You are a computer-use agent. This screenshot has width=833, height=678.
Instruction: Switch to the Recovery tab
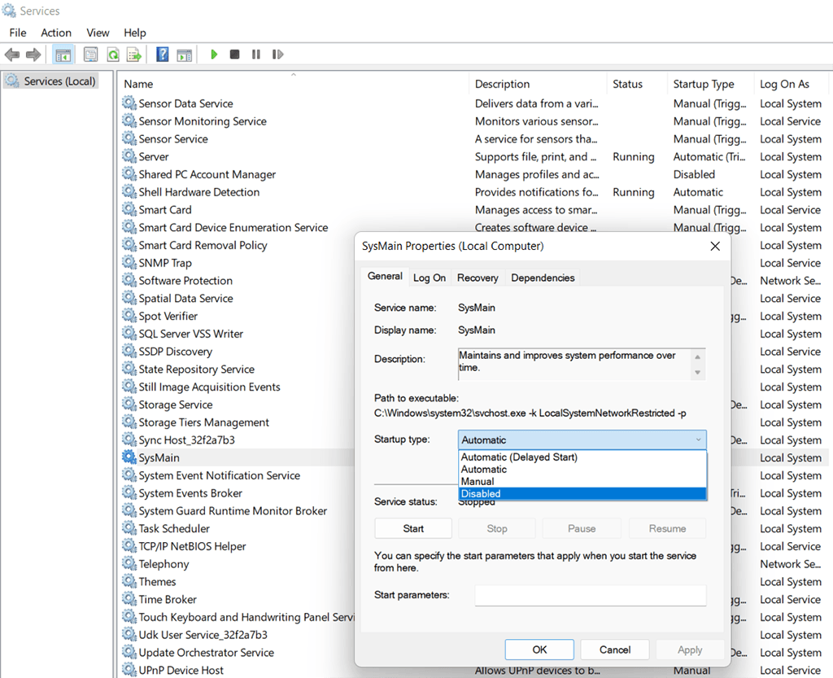pos(478,278)
